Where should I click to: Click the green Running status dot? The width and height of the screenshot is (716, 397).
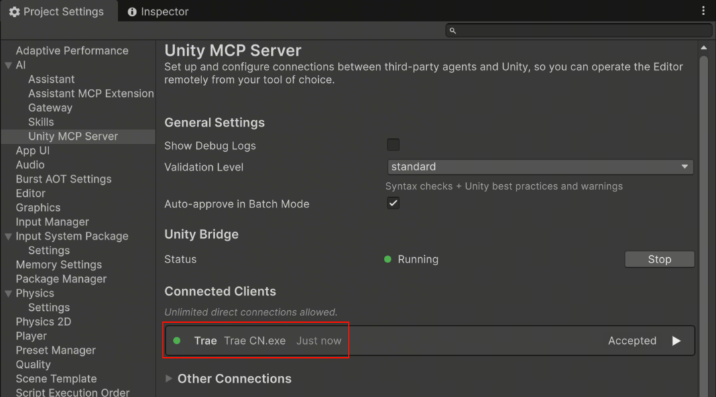[388, 259]
